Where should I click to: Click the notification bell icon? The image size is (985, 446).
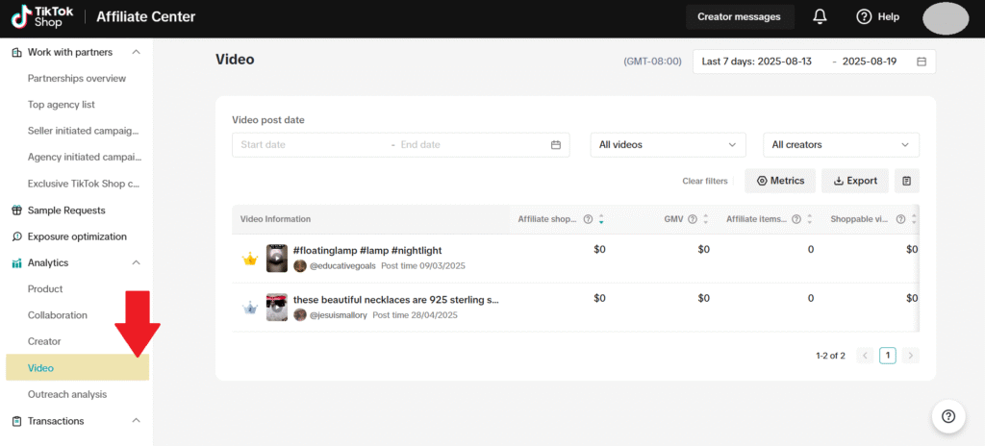click(x=820, y=16)
